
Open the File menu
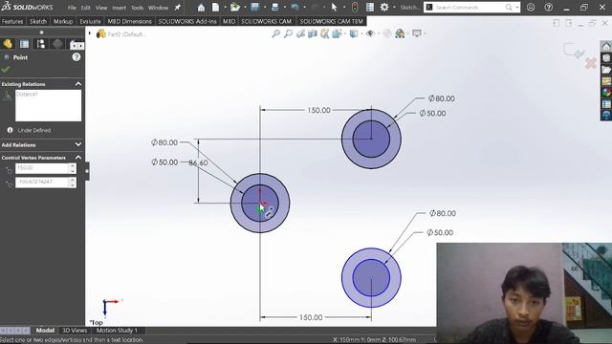(x=72, y=8)
